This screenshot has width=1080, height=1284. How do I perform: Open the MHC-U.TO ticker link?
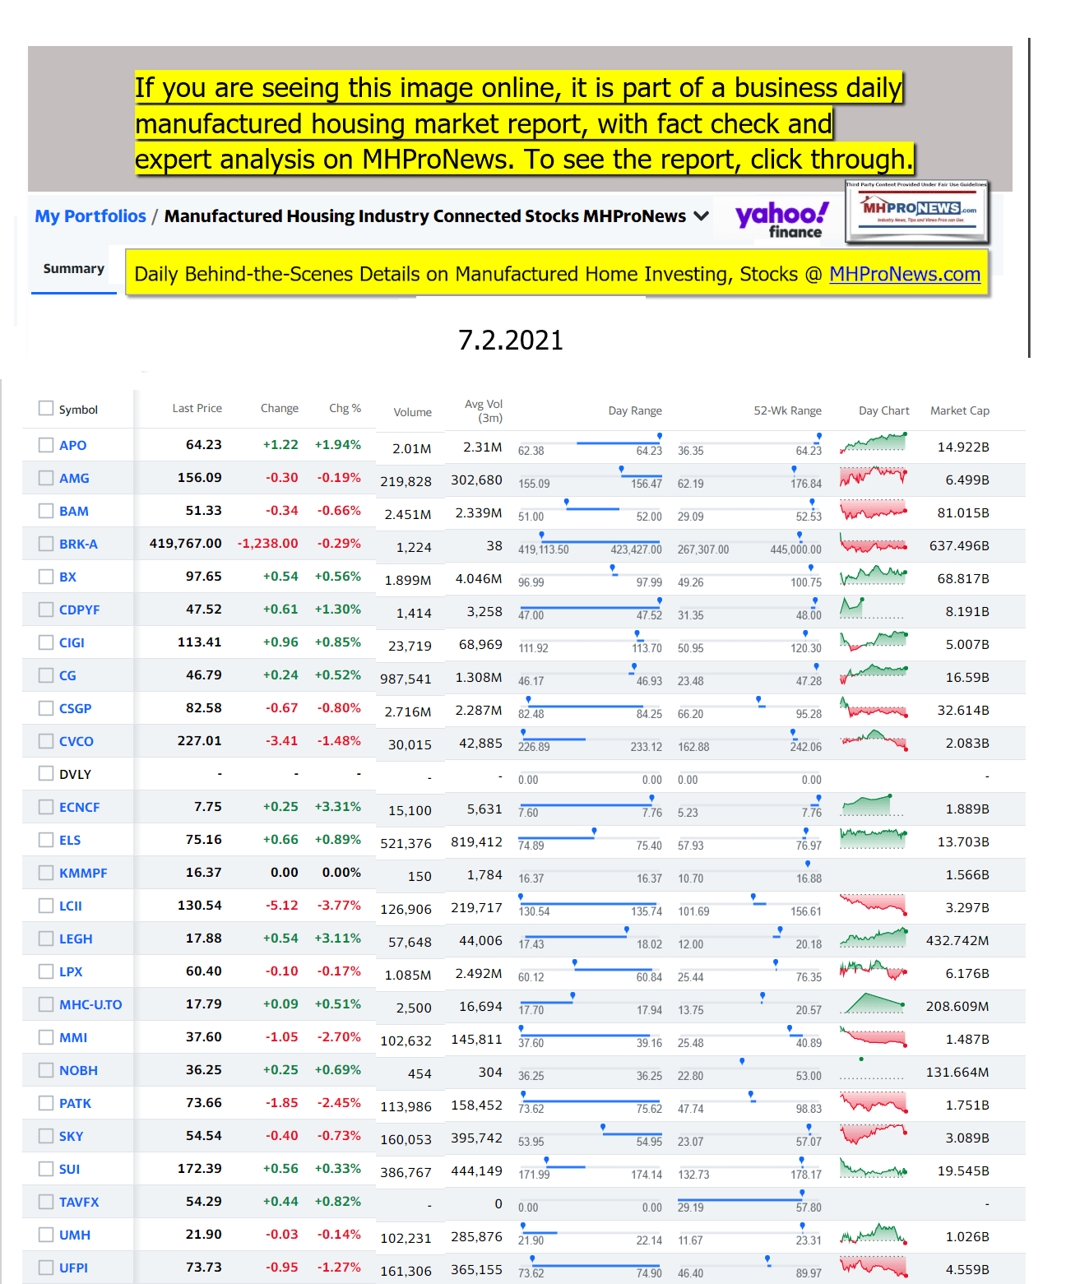pos(90,1004)
